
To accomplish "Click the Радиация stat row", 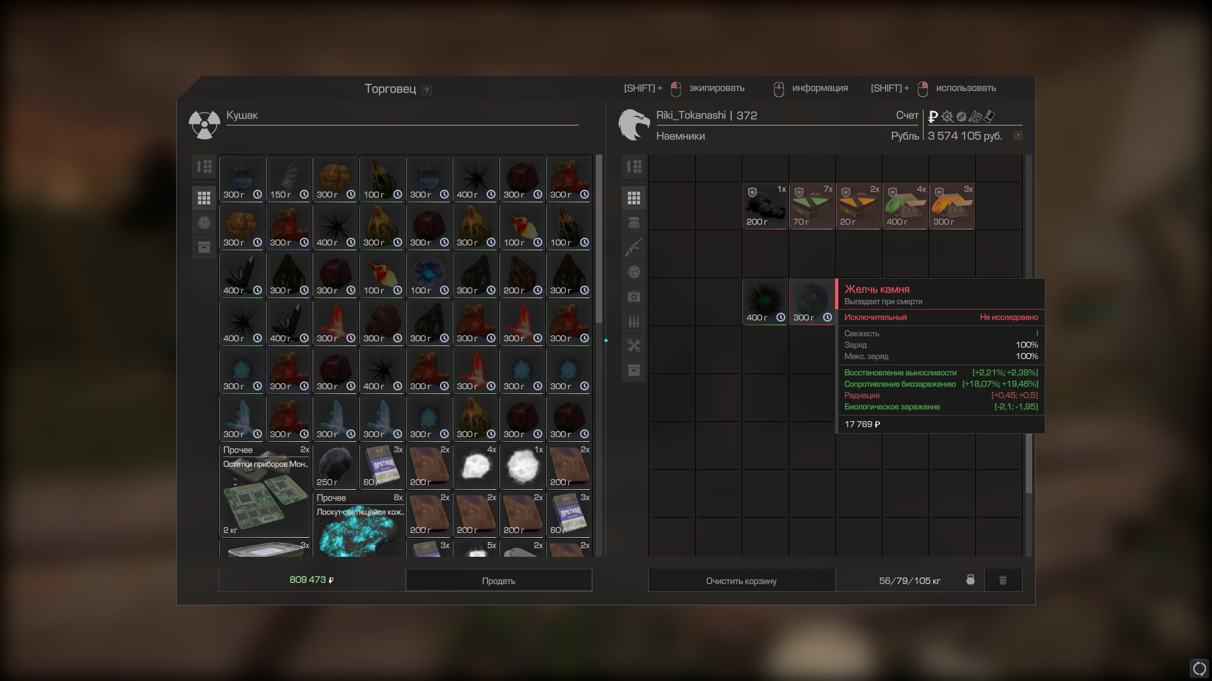I will pos(941,395).
